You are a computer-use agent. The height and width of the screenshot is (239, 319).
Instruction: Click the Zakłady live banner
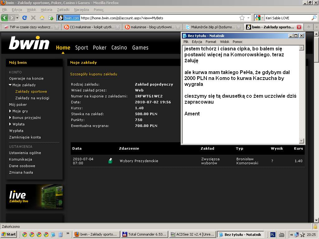tap(34, 197)
